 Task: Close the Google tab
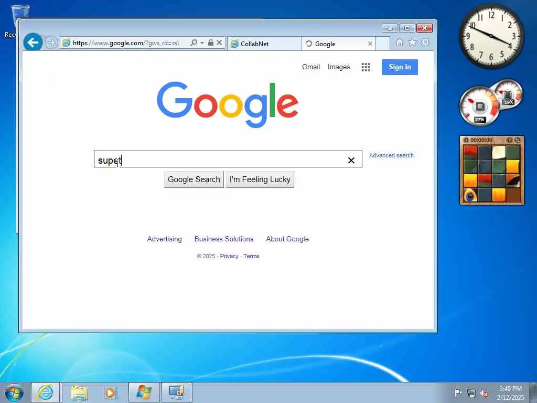[x=370, y=44]
